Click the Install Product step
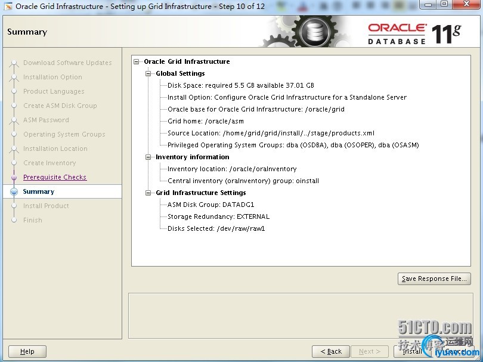The height and width of the screenshot is (362, 483). (x=46, y=206)
